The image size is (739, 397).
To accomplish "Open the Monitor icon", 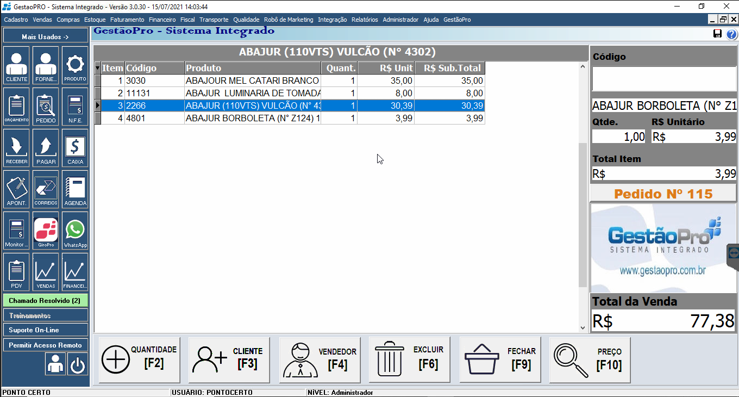I will pyautogui.click(x=17, y=231).
